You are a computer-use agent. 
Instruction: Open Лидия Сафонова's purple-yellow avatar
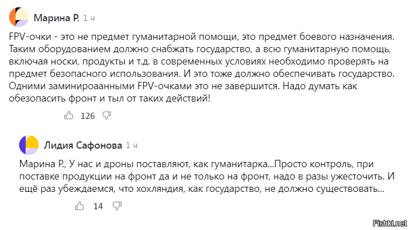(29, 145)
